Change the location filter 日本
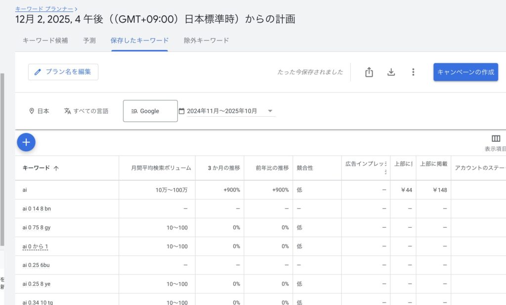The image size is (506, 305). (x=39, y=111)
